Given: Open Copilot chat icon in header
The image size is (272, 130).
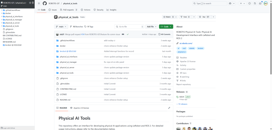Looking at the screenshot, I should pyautogui.click(x=230, y=4).
